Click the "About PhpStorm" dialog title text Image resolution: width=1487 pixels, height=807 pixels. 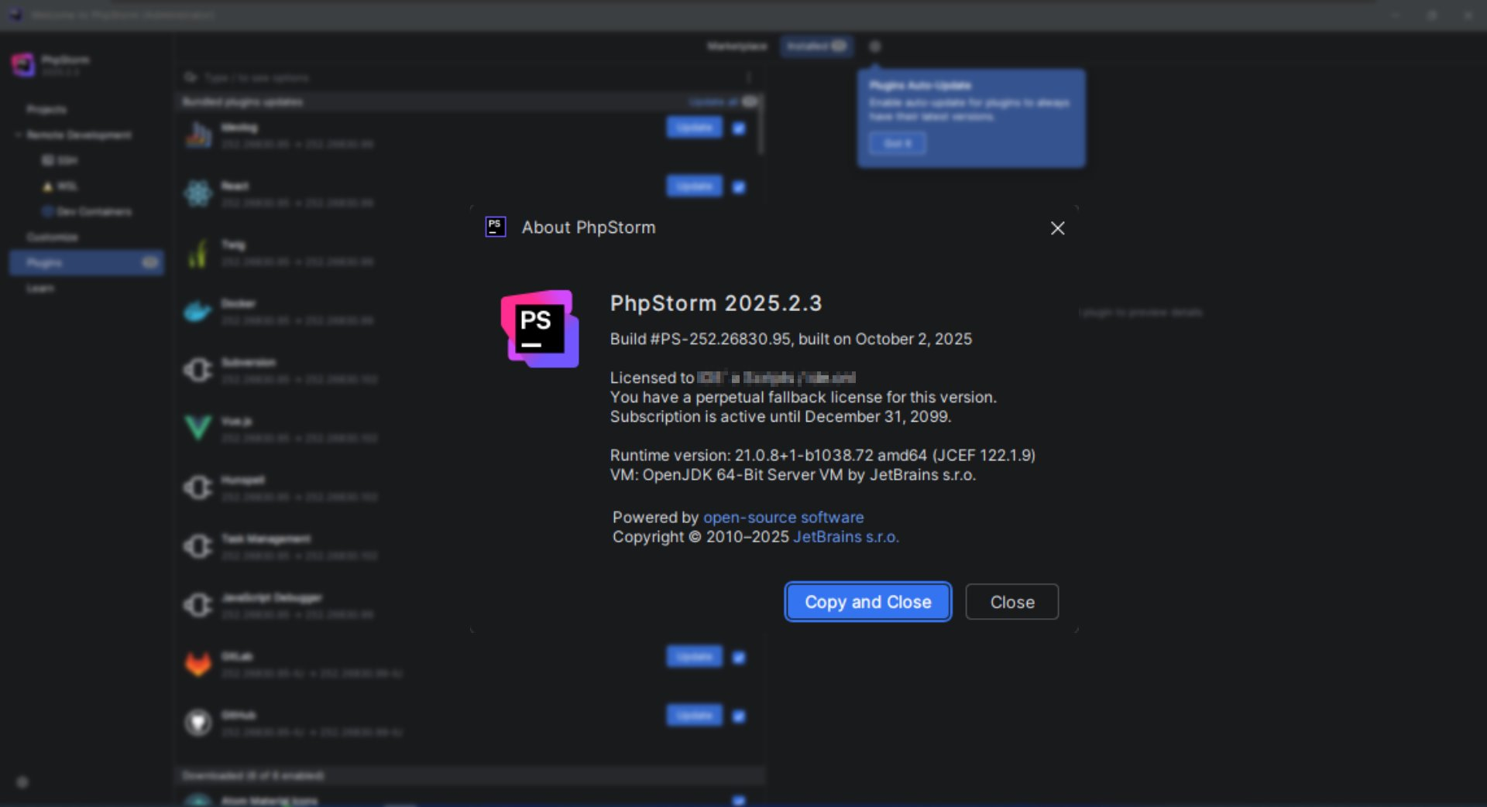pyautogui.click(x=589, y=227)
